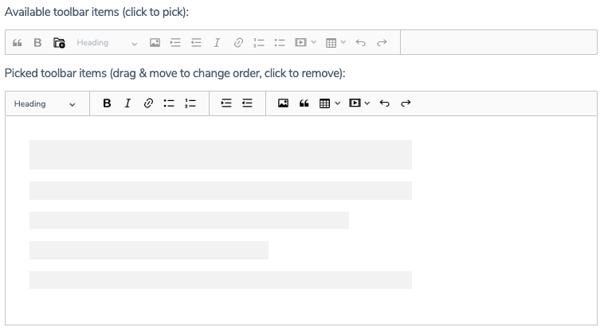The width and height of the screenshot is (600, 331).
Task: Pick the file browser icon from available items
Action: (x=59, y=43)
